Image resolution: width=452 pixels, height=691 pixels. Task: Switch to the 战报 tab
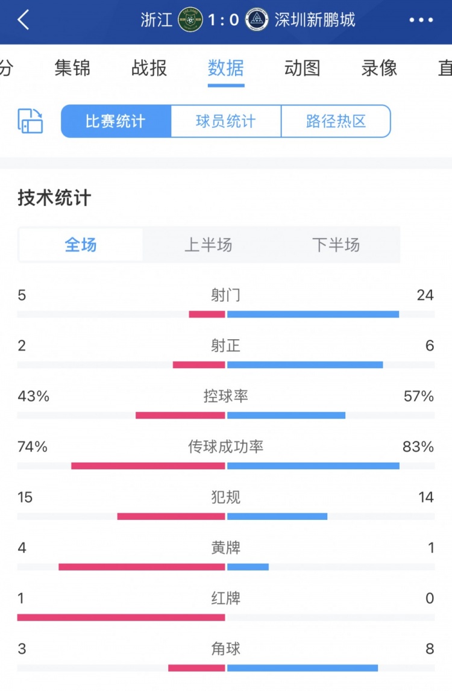click(149, 68)
